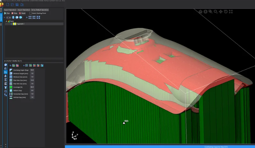Open the CNC side tab
The width and height of the screenshot is (255, 148).
1,24
